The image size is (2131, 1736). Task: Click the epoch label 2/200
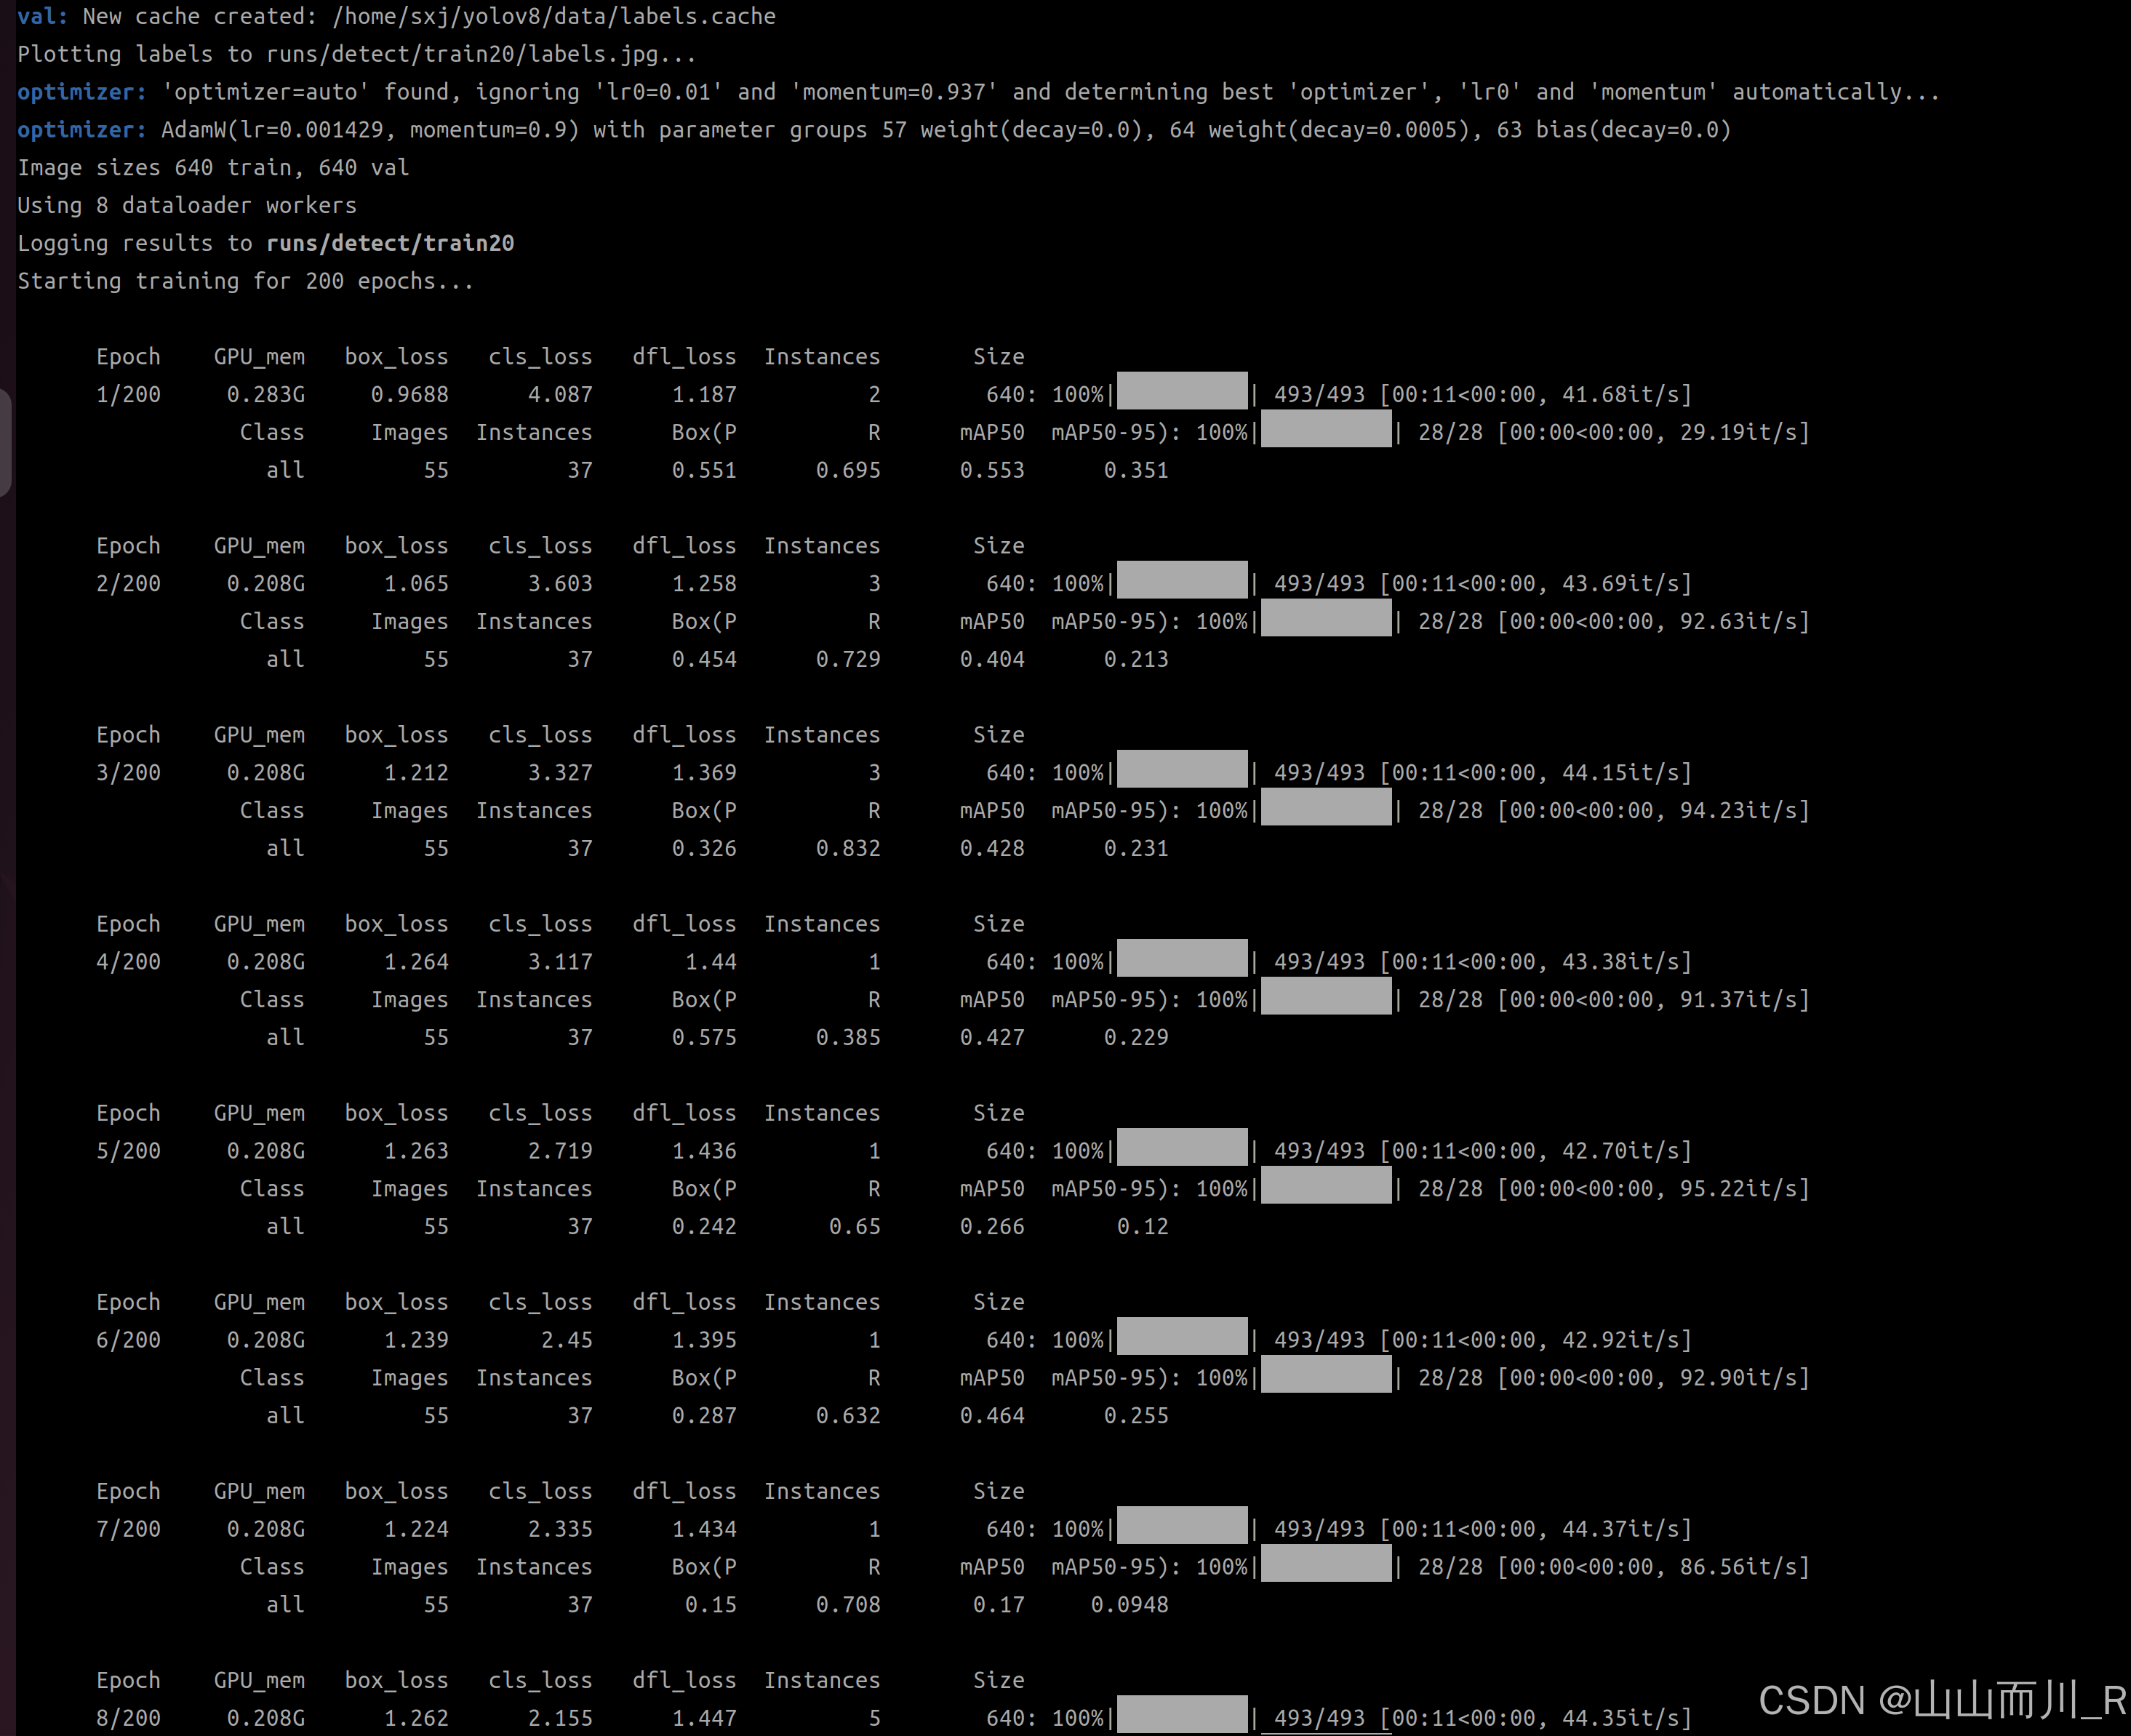pyautogui.click(x=128, y=584)
